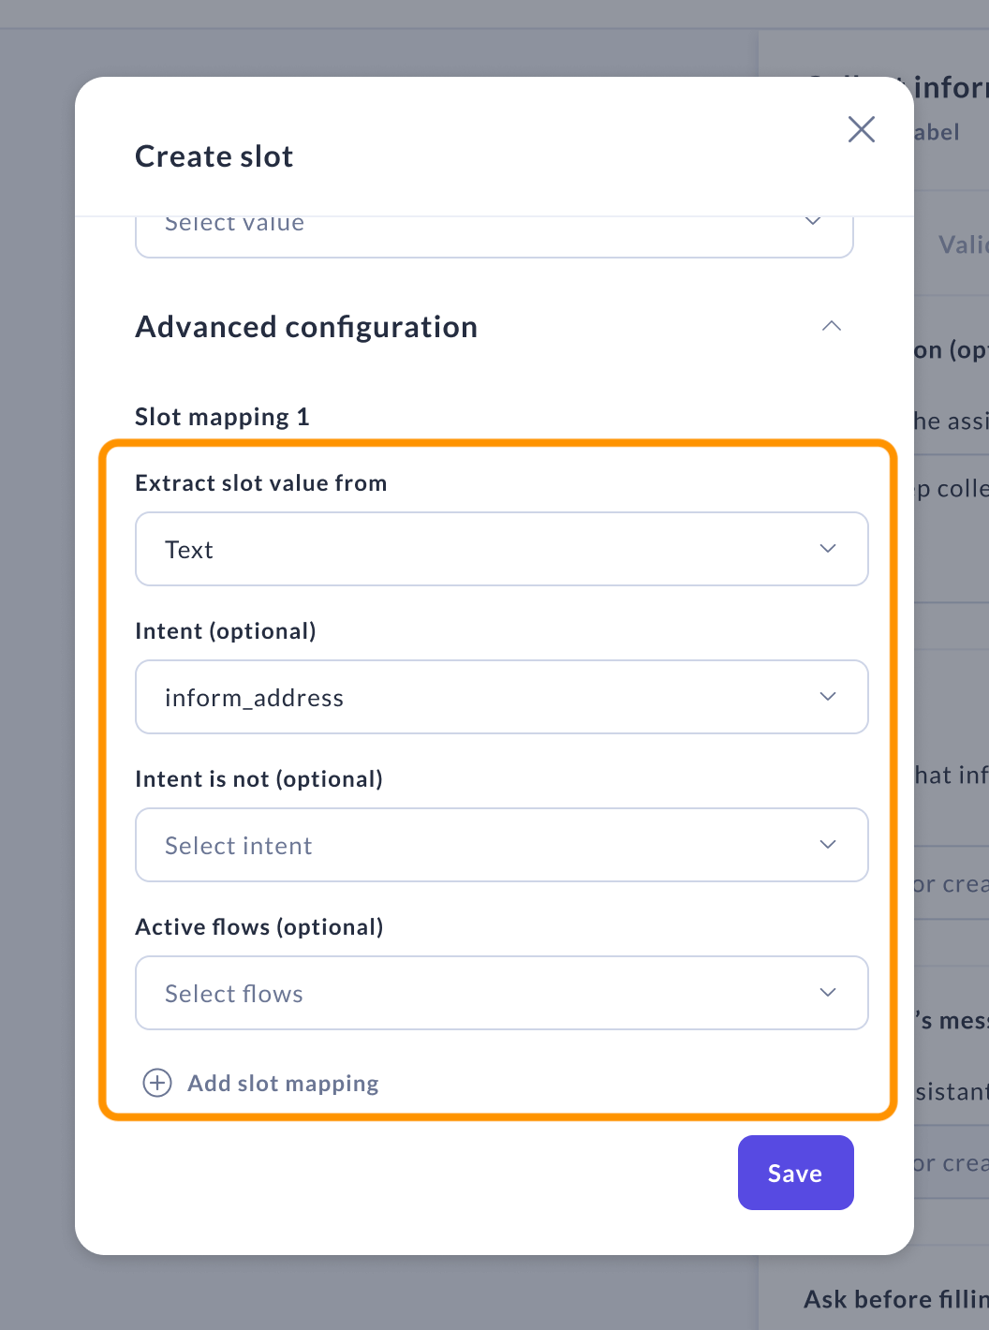Open the dropdown showing Text value
This screenshot has height=1330, width=989.
(501, 549)
